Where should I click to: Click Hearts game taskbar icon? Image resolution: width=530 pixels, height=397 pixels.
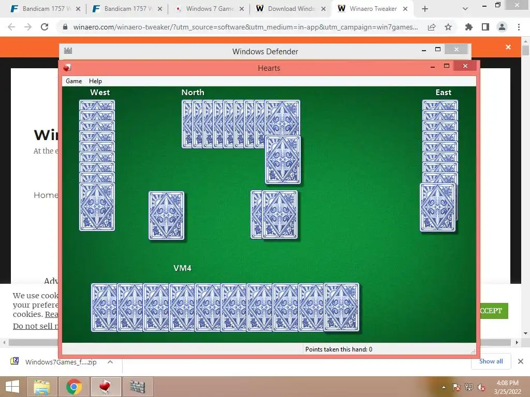click(x=106, y=387)
